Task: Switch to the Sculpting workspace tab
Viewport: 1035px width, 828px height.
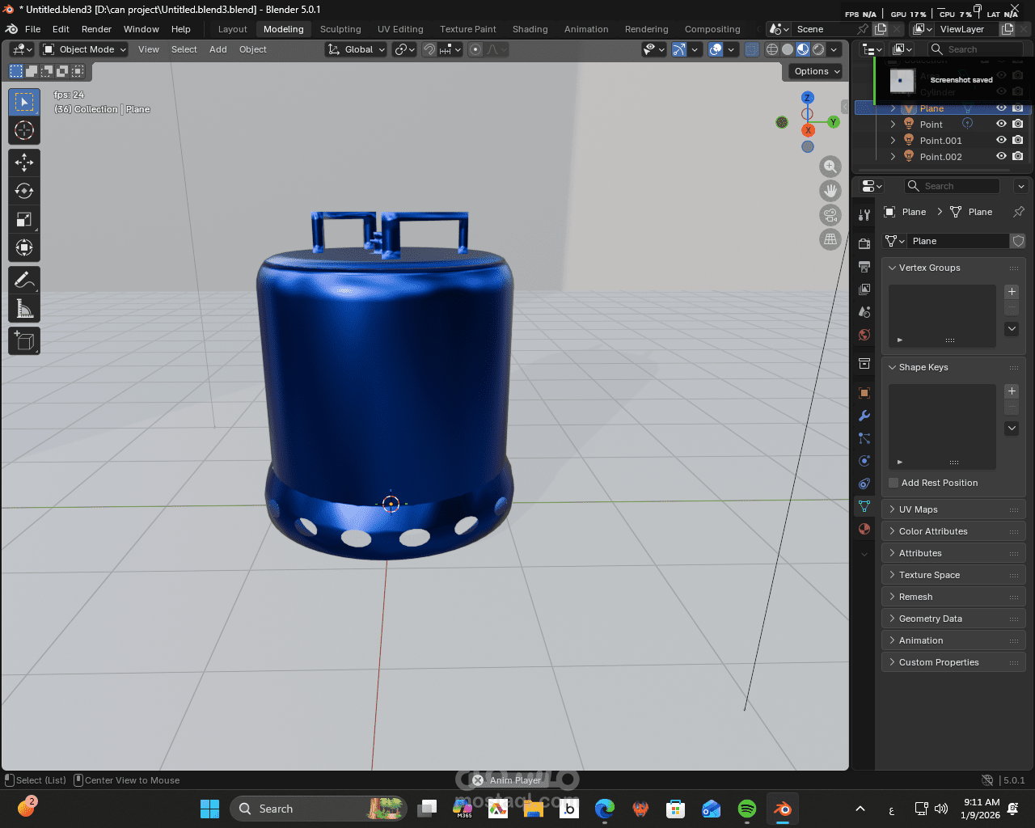Action: point(340,29)
